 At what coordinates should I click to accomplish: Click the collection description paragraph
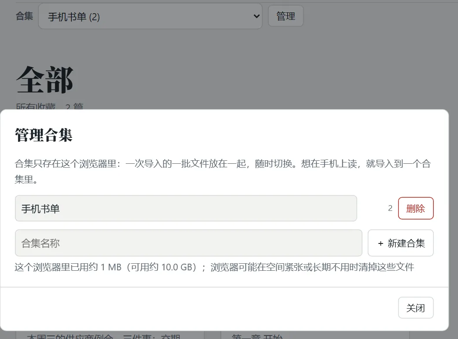click(222, 171)
